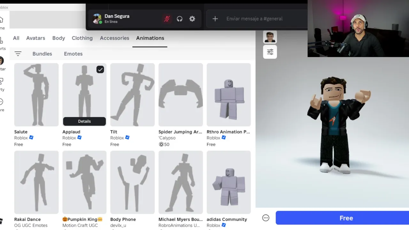Uncheck the Applaud emote checkbox
Viewport: 409px width, 230px height.
point(100,69)
